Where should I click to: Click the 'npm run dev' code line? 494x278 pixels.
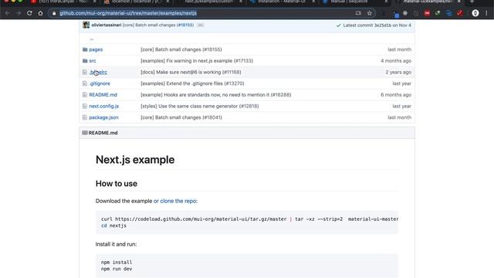pyautogui.click(x=117, y=269)
